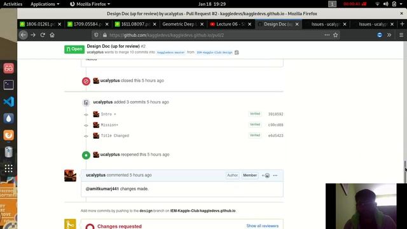Open the clock showing Jan 18 19:29
Image resolution: width=407 pixels, height=229 pixels.
212,4
